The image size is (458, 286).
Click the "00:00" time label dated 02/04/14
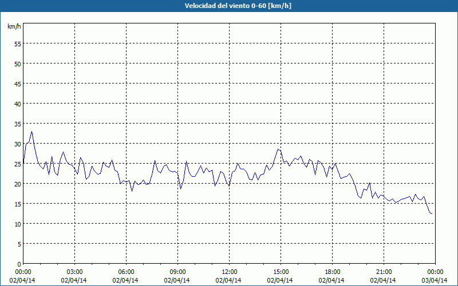click(23, 272)
